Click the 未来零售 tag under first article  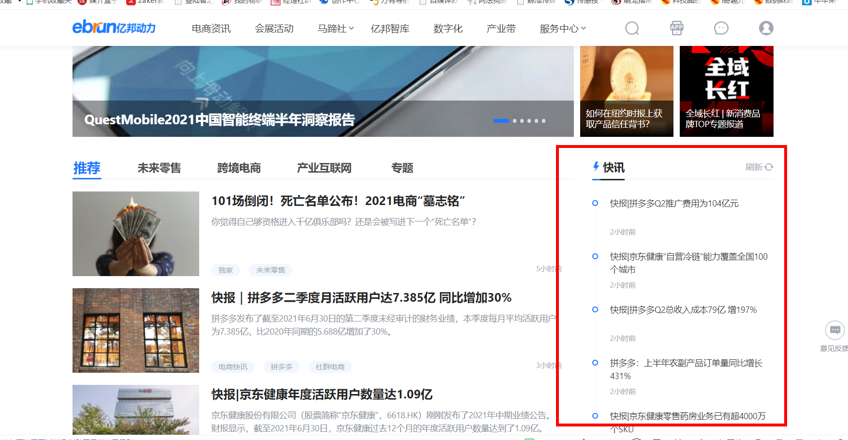click(271, 270)
